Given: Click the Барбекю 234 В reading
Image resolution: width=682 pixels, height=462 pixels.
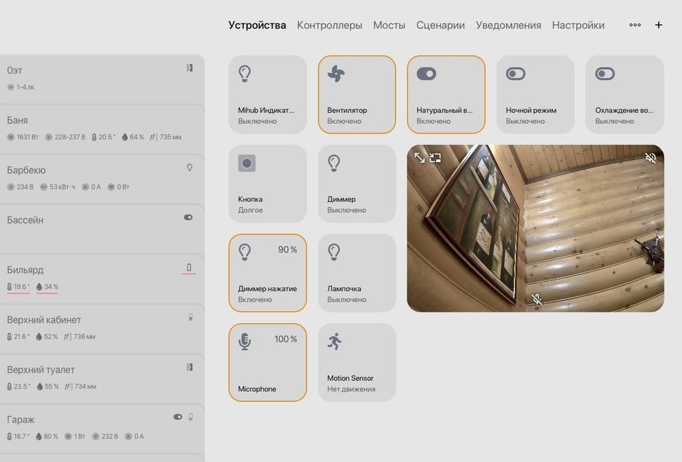Looking at the screenshot, I should coord(21,187).
